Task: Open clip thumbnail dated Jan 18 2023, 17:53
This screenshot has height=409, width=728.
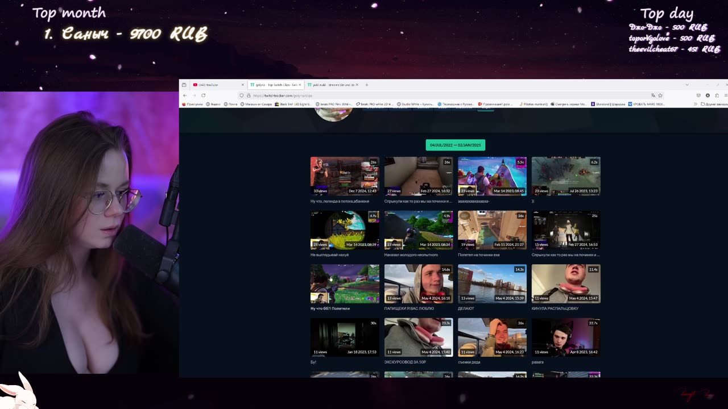Action: coord(345,337)
